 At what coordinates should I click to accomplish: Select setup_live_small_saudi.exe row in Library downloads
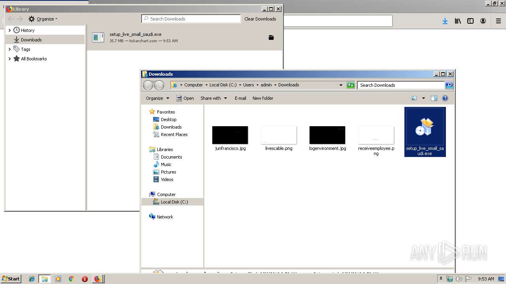(x=184, y=38)
